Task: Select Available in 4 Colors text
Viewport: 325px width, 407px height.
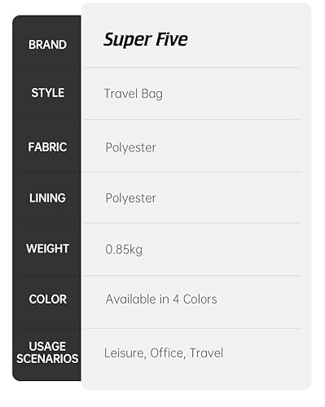Action: pos(161,300)
